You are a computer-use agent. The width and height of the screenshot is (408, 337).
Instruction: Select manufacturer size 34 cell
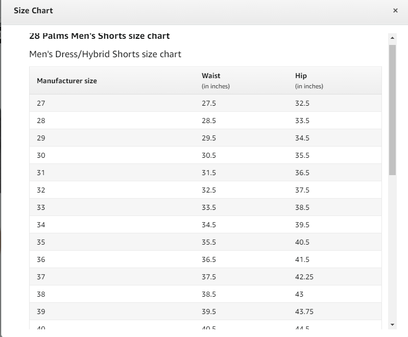(41, 225)
